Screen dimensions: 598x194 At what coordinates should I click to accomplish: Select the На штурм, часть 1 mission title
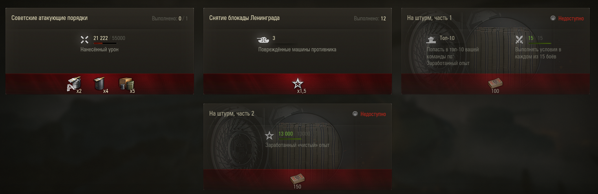pos(429,18)
